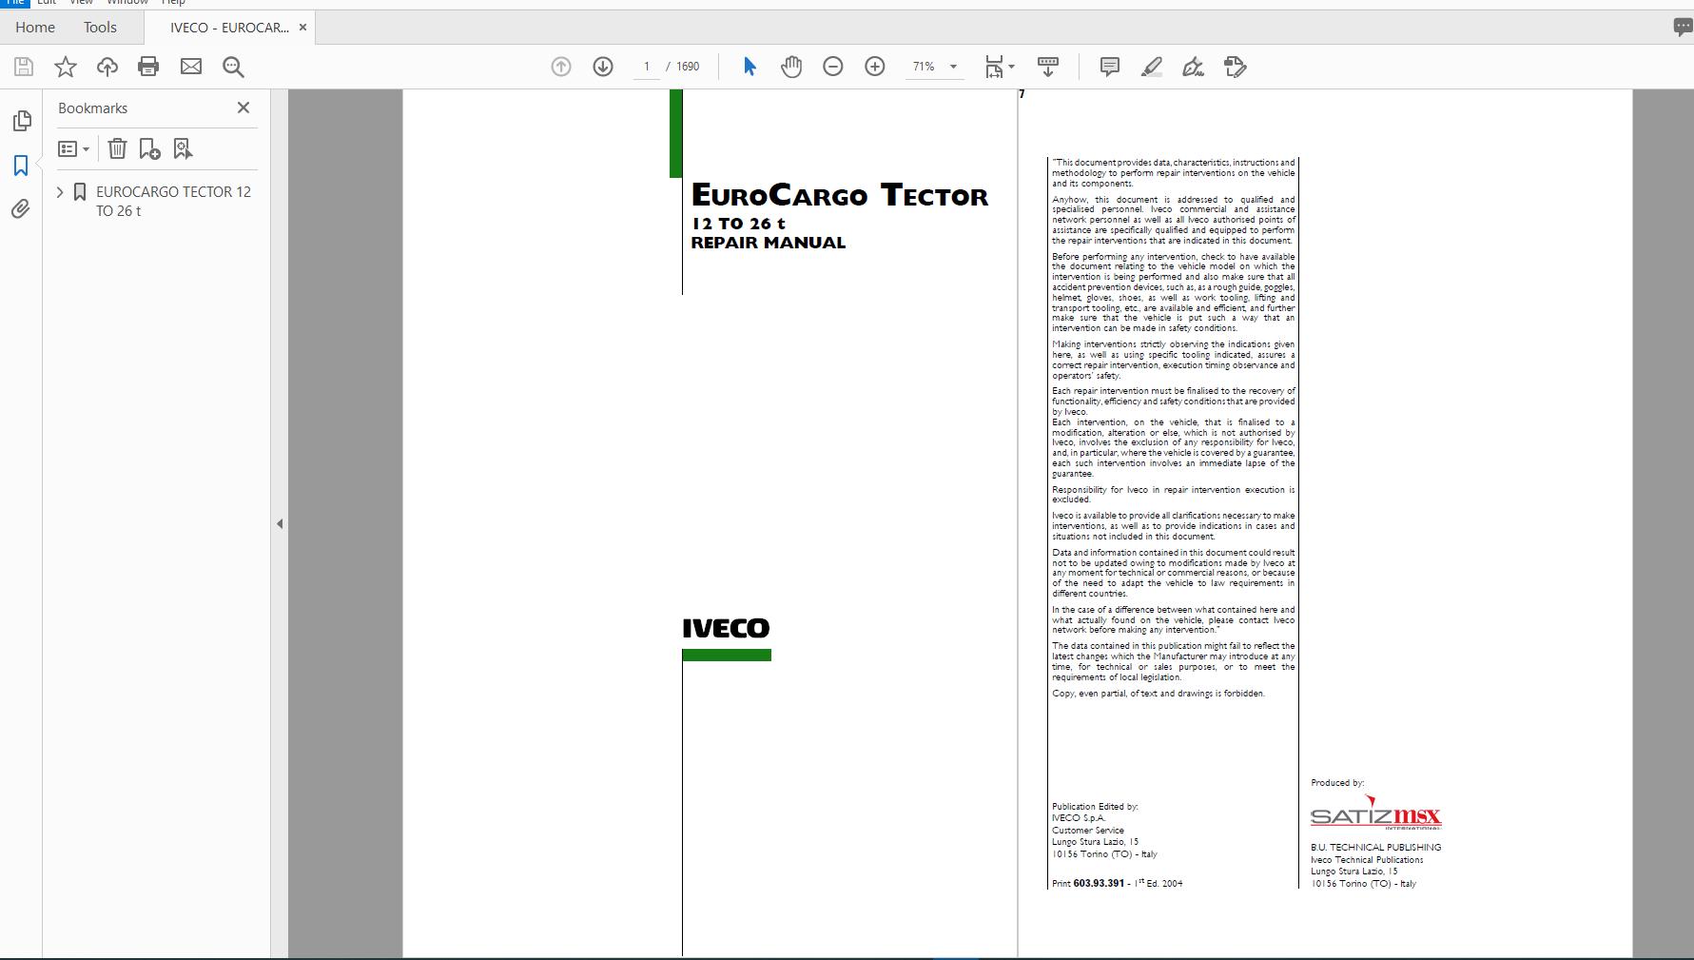
Task: Print the repair manual document
Action: (x=148, y=67)
